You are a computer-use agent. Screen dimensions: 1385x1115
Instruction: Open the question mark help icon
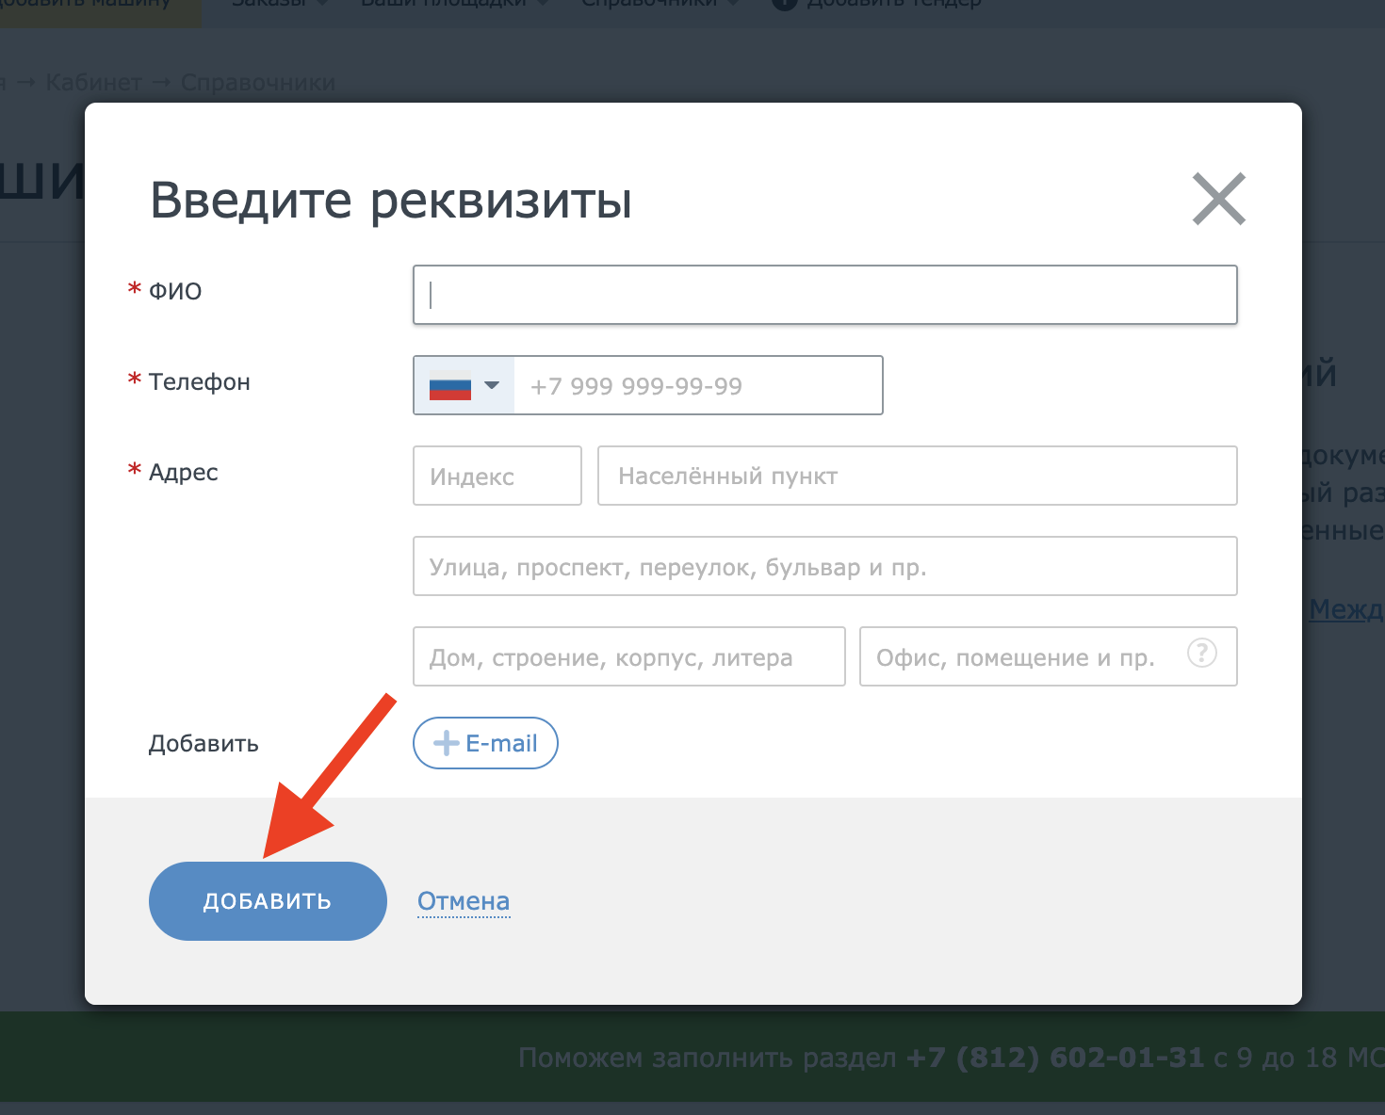click(1201, 653)
